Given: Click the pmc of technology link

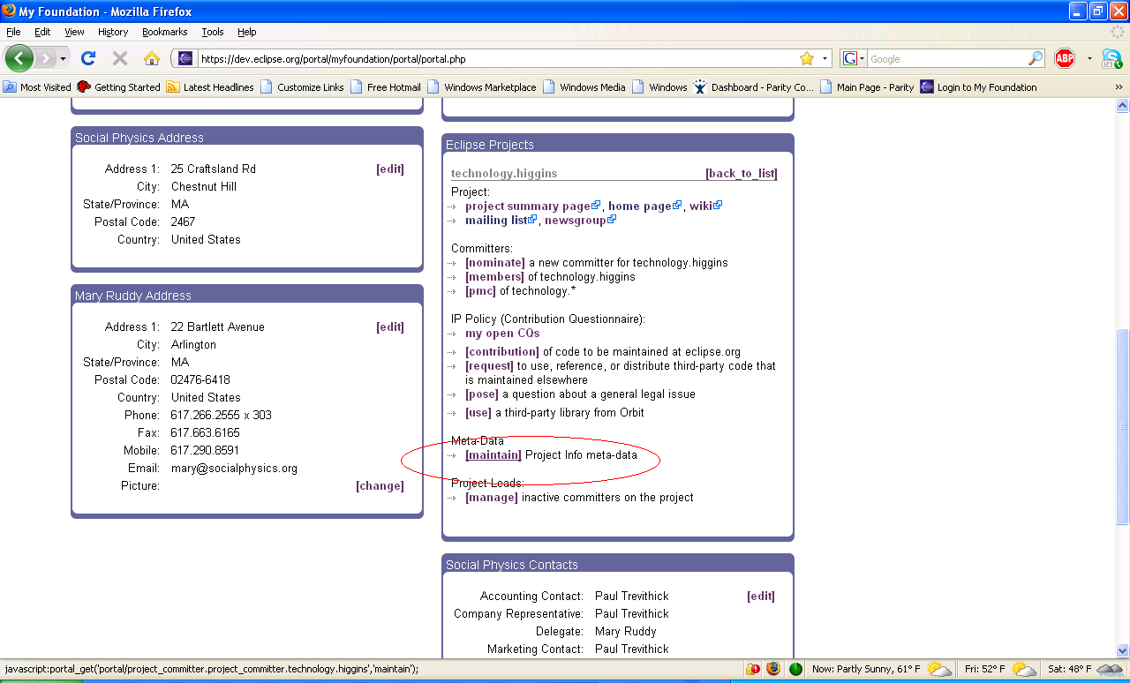Looking at the screenshot, I should (x=481, y=290).
